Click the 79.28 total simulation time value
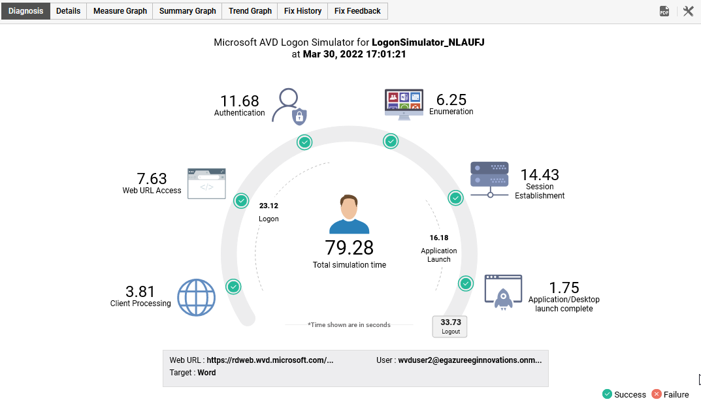The height and width of the screenshot is (406, 701). [x=349, y=247]
